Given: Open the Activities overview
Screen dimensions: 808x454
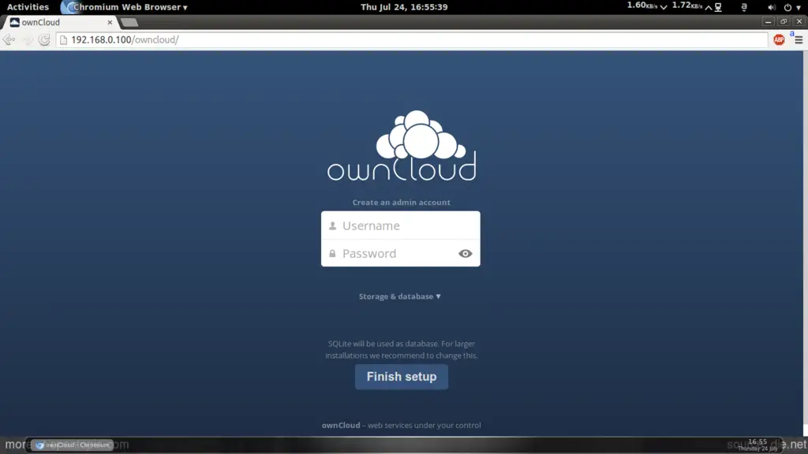Looking at the screenshot, I should click(28, 6).
